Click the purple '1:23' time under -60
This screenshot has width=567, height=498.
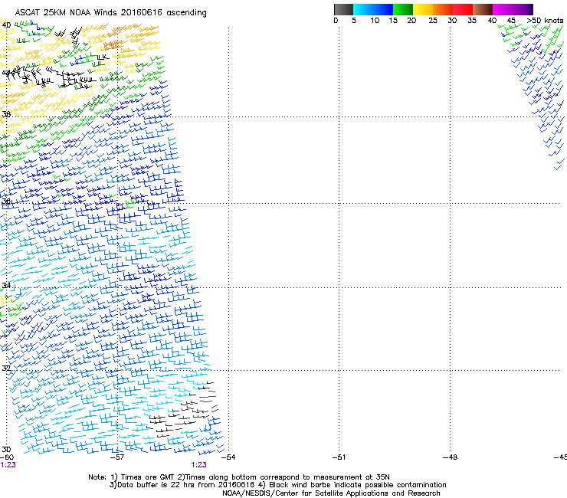coord(8,465)
